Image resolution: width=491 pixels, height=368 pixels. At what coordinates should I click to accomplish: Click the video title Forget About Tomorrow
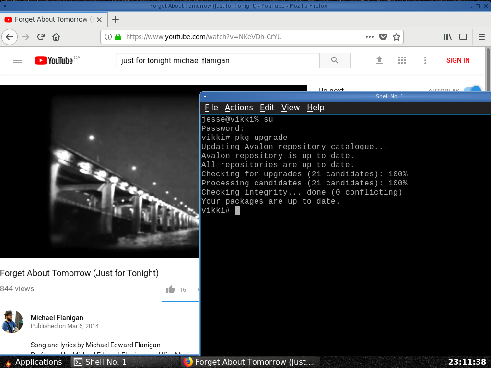(79, 273)
